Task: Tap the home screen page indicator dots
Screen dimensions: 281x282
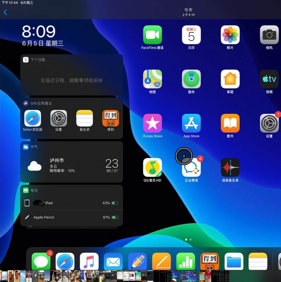Action: 188,239
